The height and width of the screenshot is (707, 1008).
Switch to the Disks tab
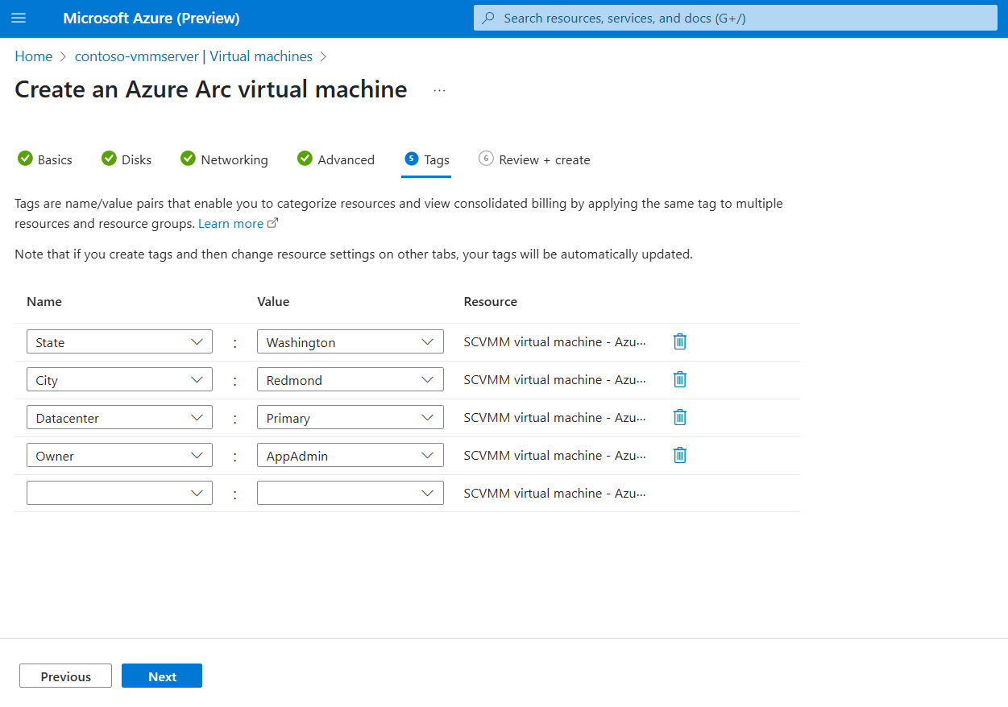coord(127,159)
